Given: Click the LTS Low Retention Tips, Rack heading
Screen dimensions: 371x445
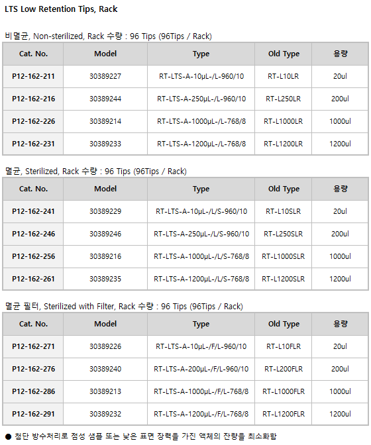Looking at the screenshot, I should click(x=61, y=9).
